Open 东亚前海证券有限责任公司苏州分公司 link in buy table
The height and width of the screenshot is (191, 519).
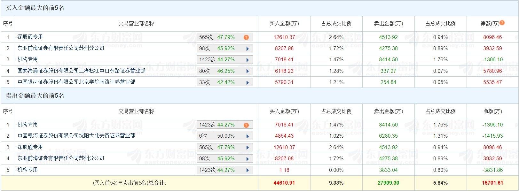pos(61,48)
